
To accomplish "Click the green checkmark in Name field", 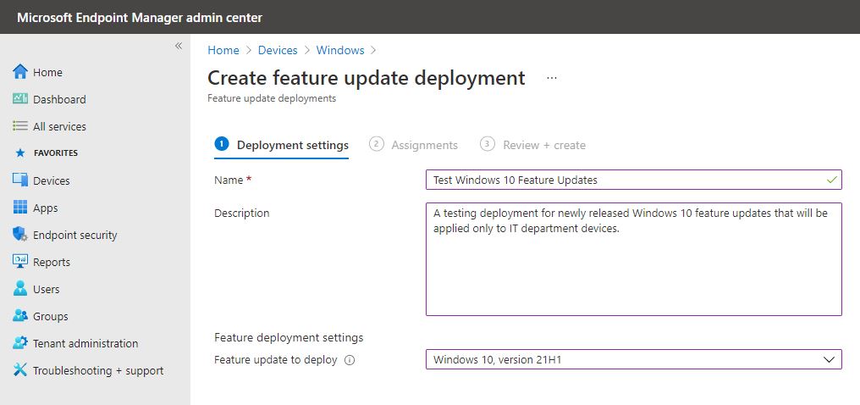I will (832, 180).
